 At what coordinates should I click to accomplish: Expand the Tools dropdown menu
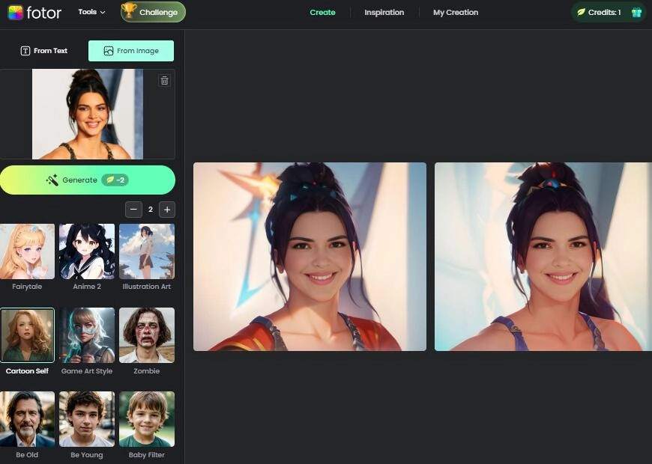[91, 12]
